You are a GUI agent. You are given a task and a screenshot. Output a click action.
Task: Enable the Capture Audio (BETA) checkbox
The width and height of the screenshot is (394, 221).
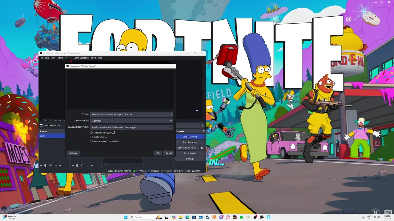coord(91,133)
